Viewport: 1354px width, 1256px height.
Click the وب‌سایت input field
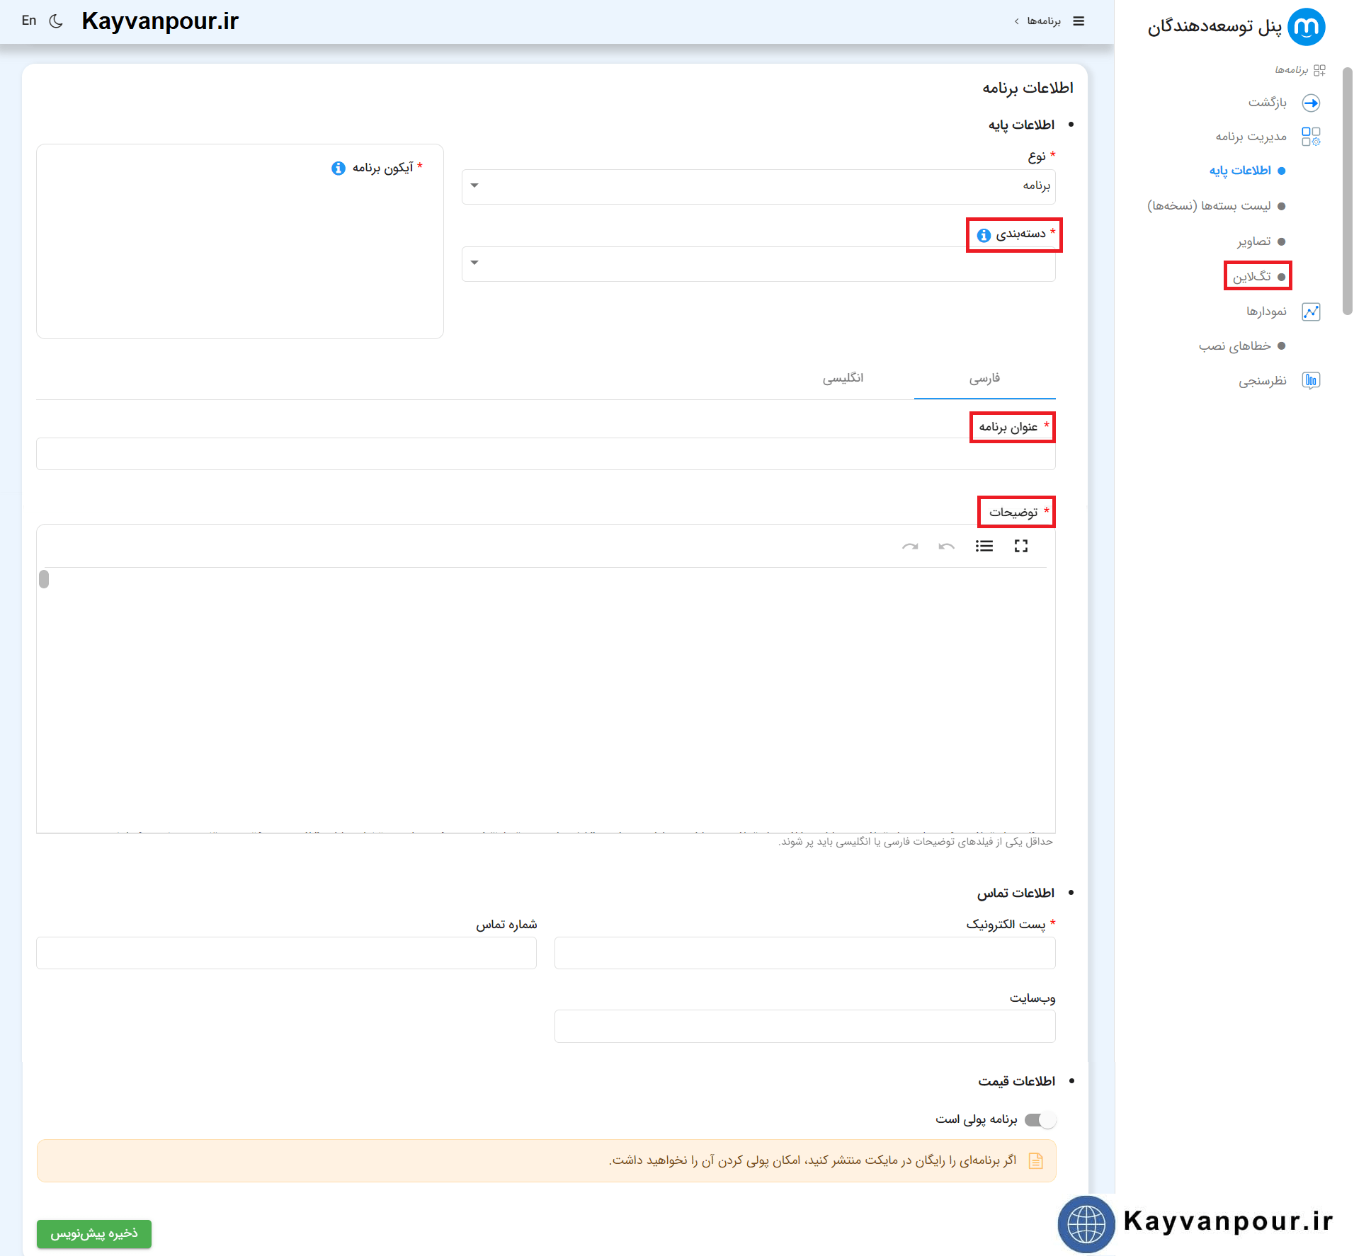(804, 1026)
